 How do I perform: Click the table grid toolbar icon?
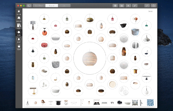[x=115, y=6]
